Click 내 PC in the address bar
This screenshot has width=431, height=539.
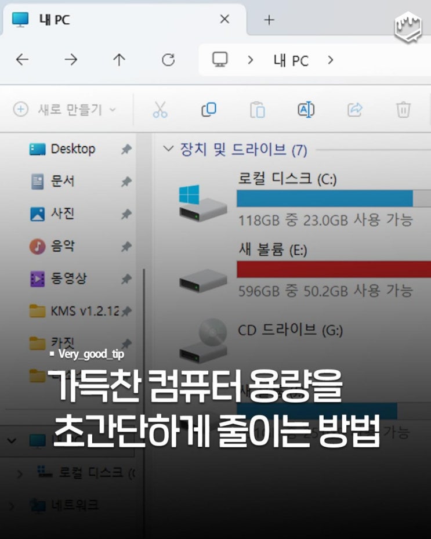[x=291, y=60]
